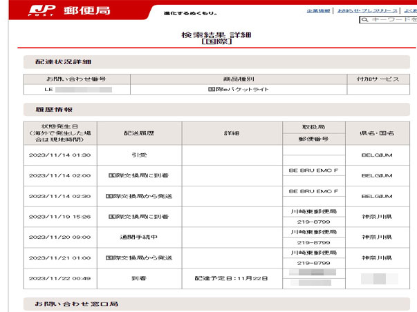The image size is (417, 312).
Task: Click the tracking number starting with LE
Action: click(x=77, y=90)
